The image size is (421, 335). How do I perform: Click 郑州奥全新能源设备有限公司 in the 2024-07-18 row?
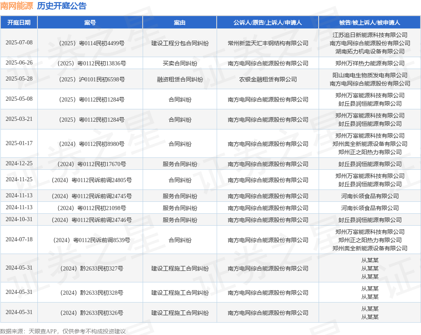pos(370,248)
